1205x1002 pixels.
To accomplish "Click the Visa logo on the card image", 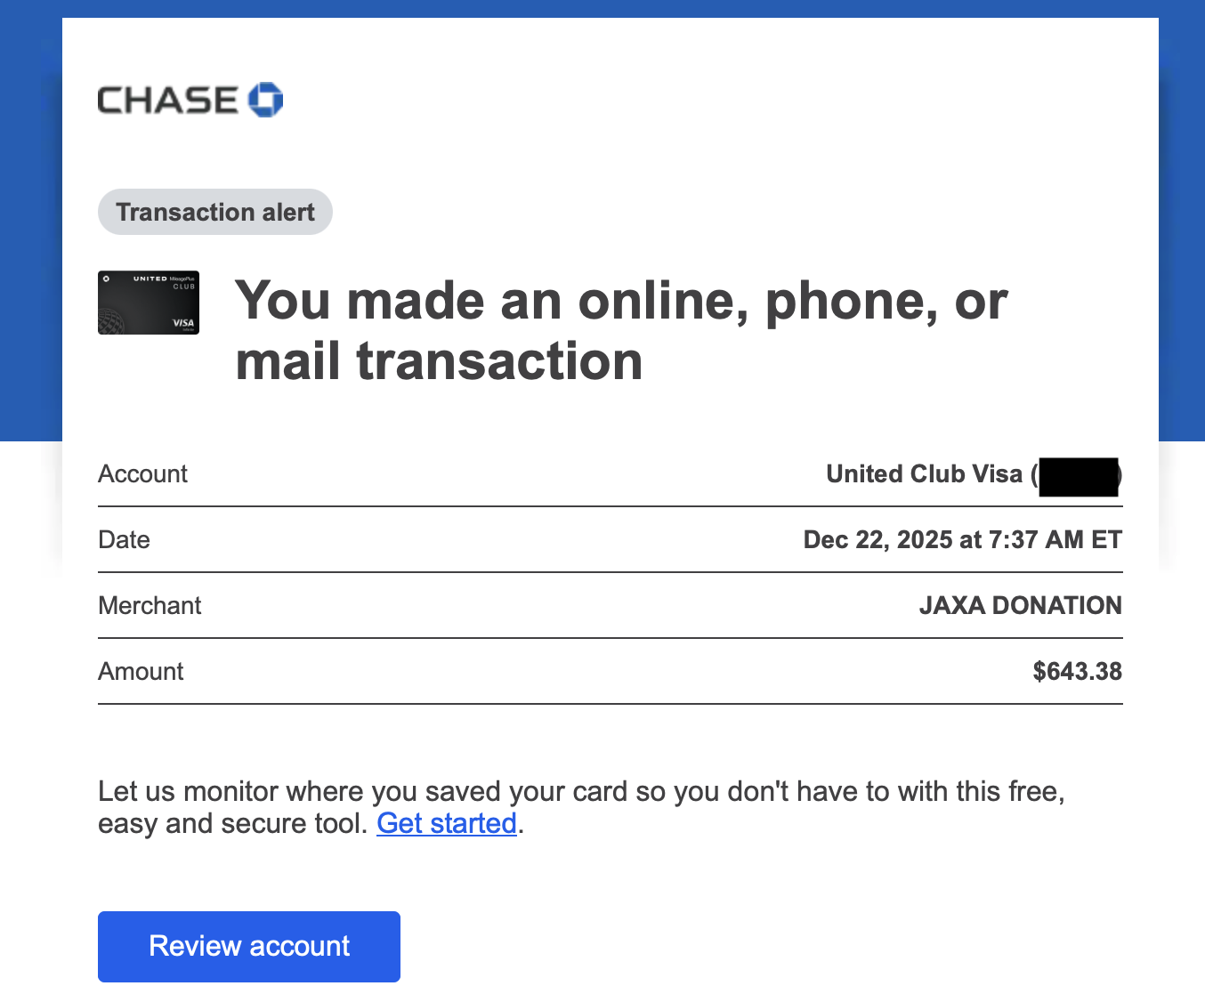I will point(183,323).
